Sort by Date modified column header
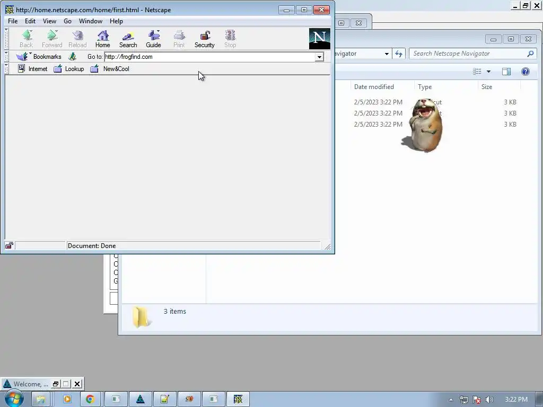The width and height of the screenshot is (543, 407). coord(382,87)
